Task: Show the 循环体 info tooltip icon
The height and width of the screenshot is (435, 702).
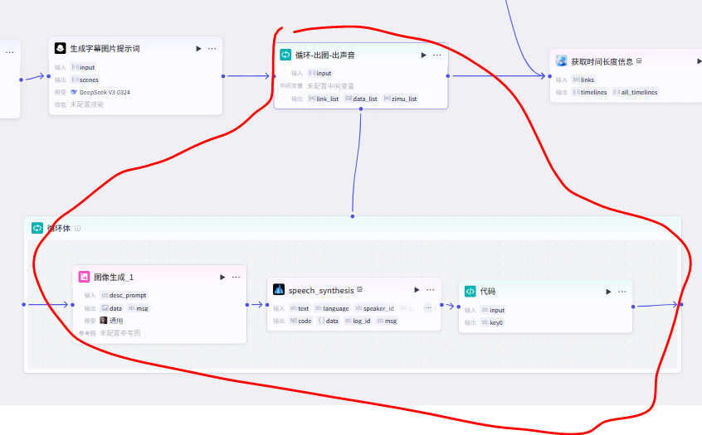Action: 77,229
